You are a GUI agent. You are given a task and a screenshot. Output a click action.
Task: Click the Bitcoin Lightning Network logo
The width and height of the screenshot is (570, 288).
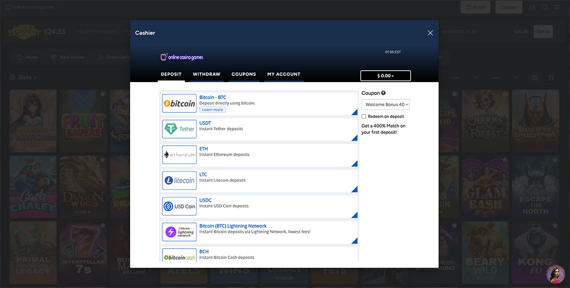tap(179, 232)
